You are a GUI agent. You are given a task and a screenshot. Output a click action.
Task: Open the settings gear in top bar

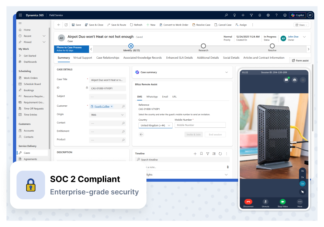268,15
